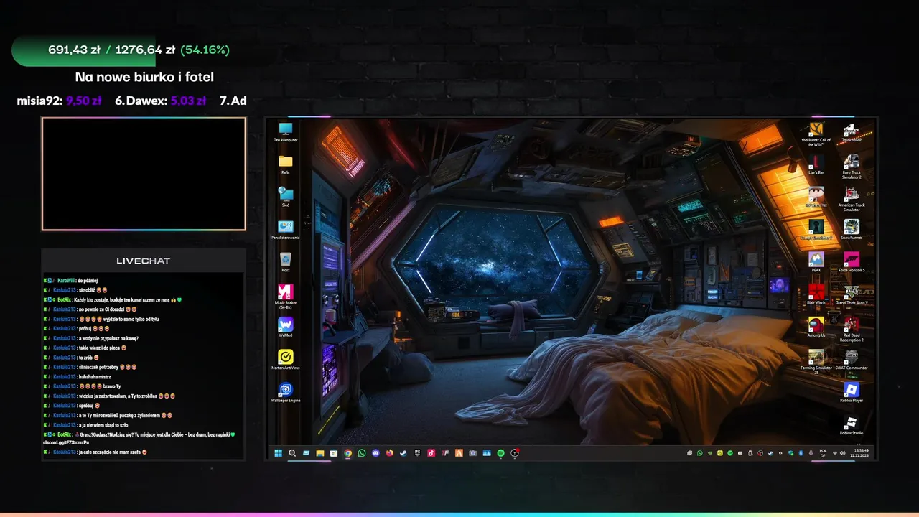Click the black webcam frame thumbnail
The width and height of the screenshot is (919, 517).
pyautogui.click(x=144, y=174)
